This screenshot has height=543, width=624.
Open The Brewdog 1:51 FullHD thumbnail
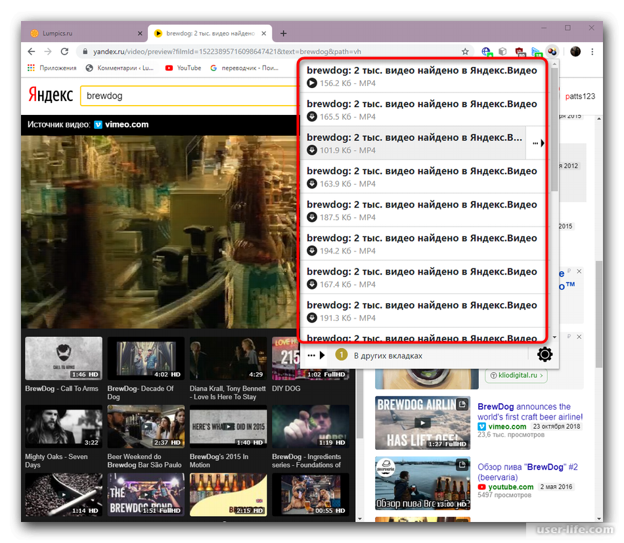point(146,494)
